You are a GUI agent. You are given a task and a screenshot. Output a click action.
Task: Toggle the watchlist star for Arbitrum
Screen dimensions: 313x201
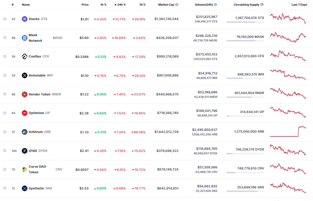[x=5, y=132]
